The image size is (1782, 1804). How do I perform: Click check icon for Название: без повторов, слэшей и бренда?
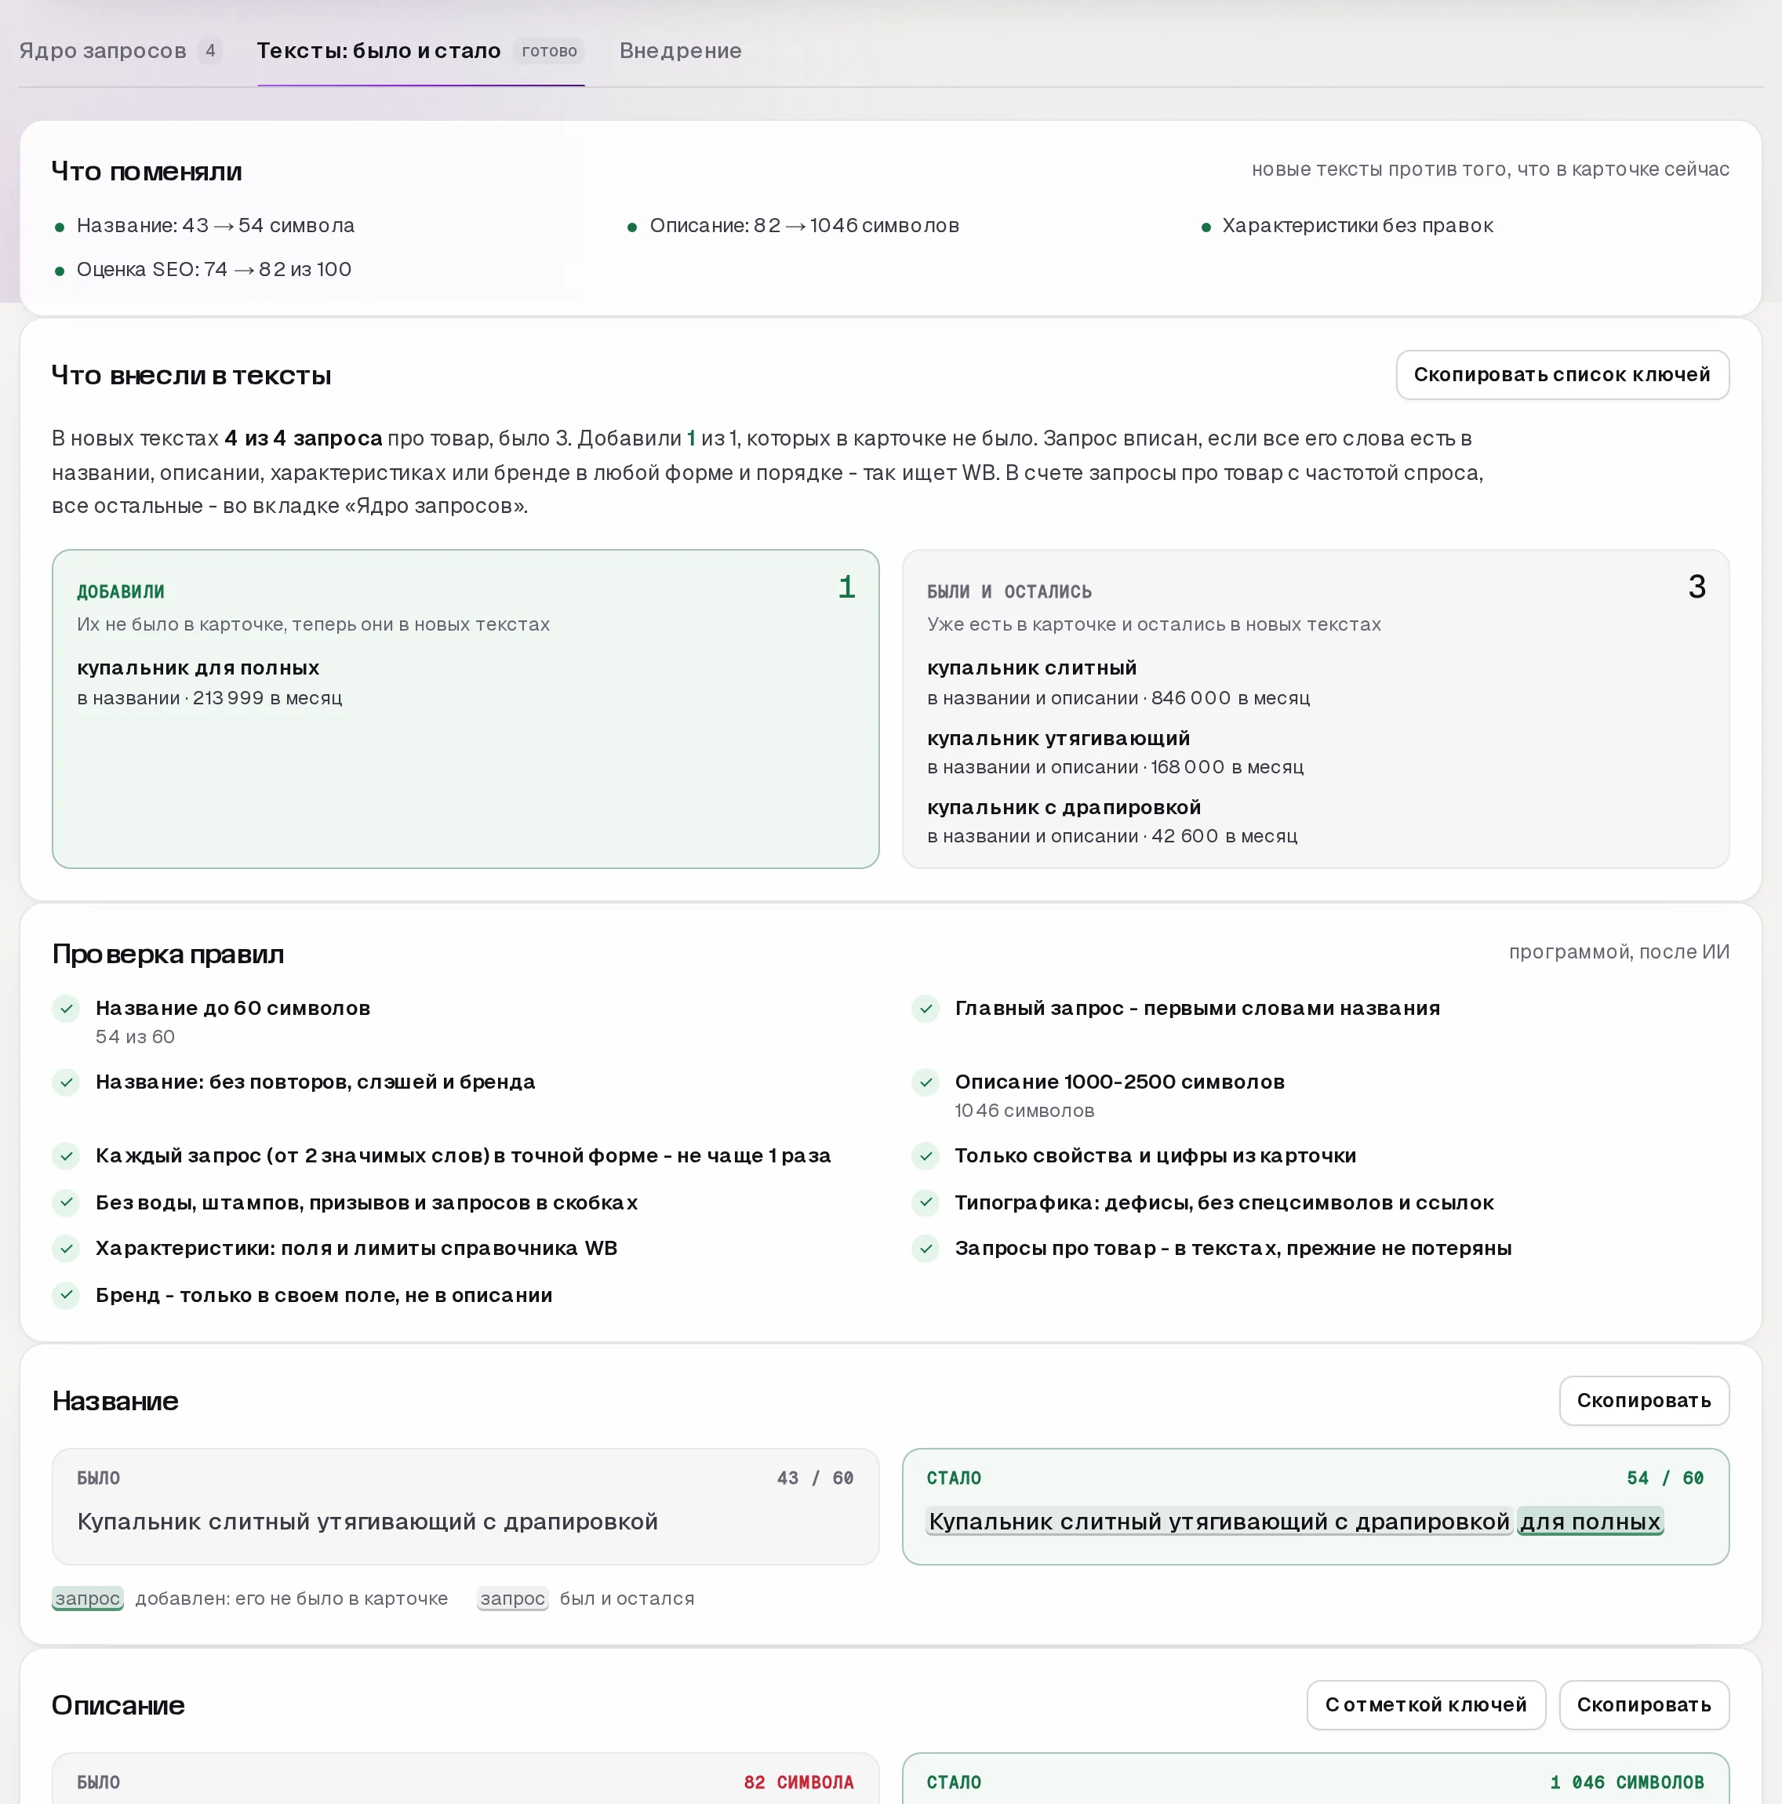[67, 1082]
